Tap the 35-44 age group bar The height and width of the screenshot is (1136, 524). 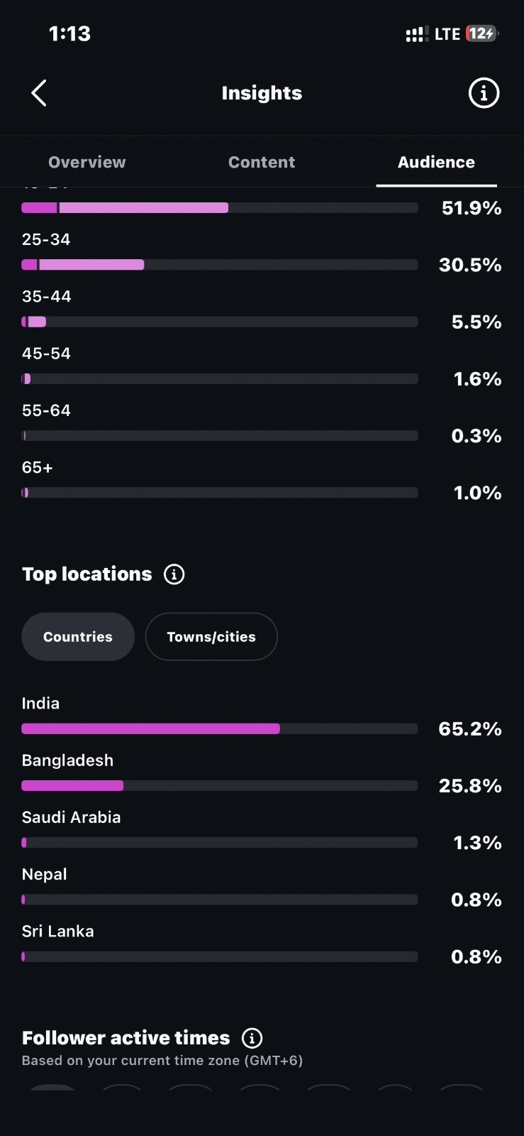pos(220,322)
